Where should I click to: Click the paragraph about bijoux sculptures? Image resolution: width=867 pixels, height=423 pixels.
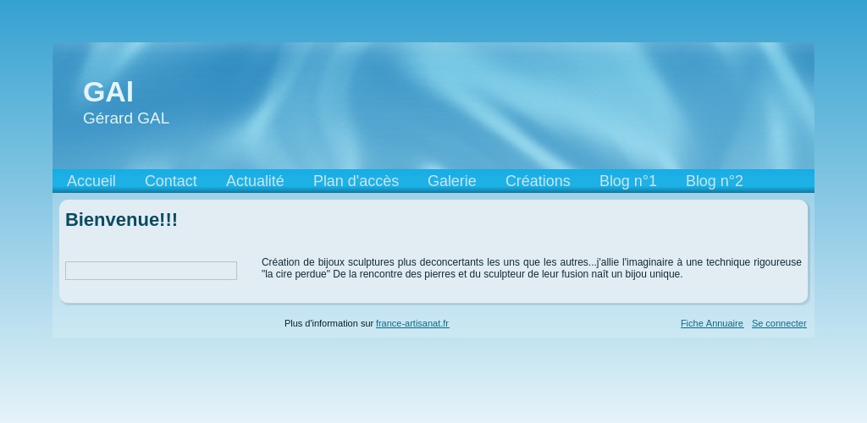point(532,268)
